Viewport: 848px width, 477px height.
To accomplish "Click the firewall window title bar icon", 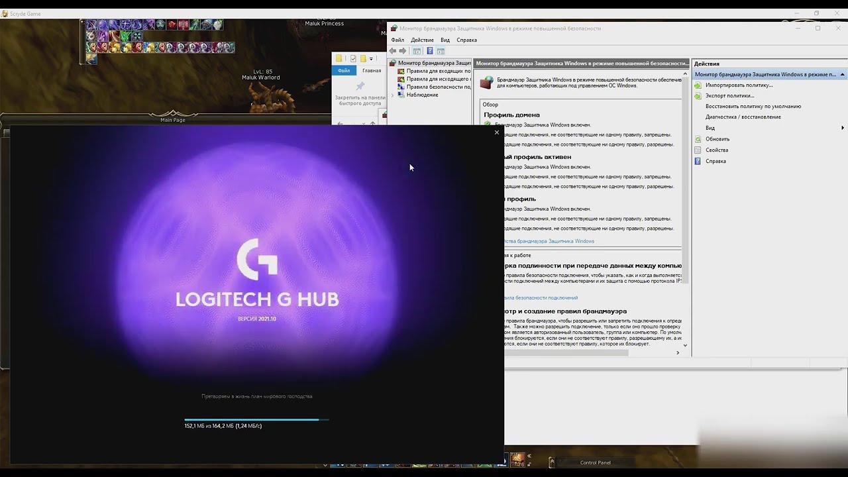I will coord(394,28).
